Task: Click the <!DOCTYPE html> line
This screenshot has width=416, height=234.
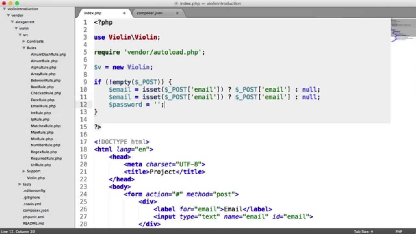Action: [122, 142]
